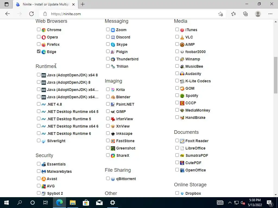Check the Essentials security checkbox

(39, 164)
